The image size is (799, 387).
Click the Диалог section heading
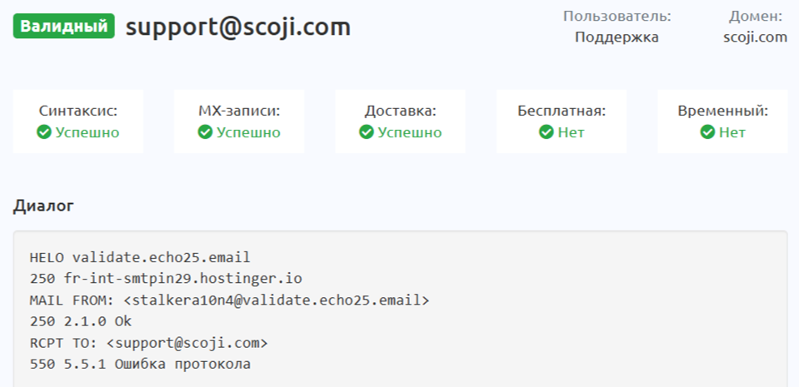point(43,206)
